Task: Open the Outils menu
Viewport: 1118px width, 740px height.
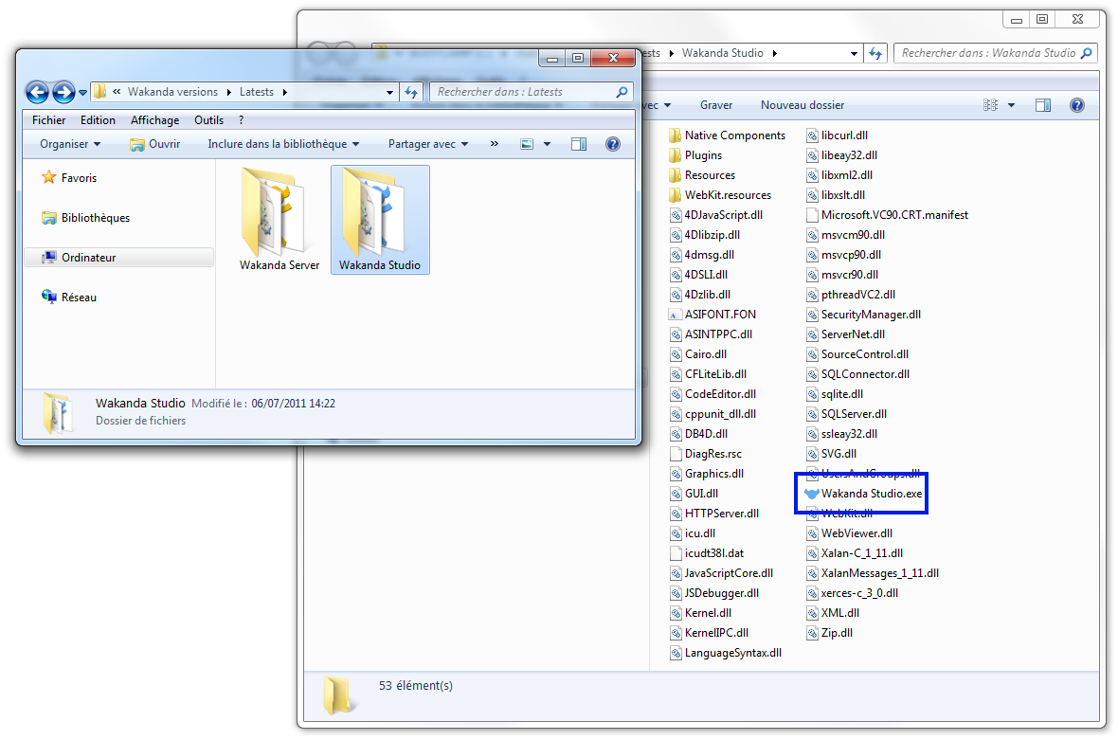Action: coord(208,120)
